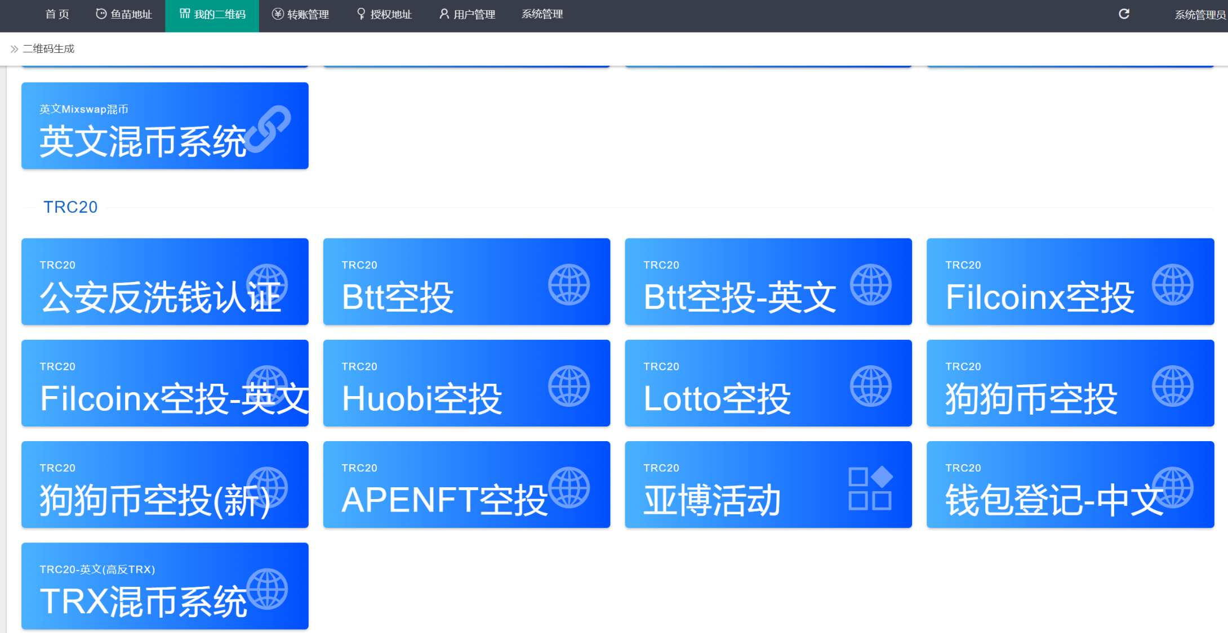Viewport: 1228px width, 633px height.
Task: Open the 鱼苗地址 menu
Action: click(124, 14)
